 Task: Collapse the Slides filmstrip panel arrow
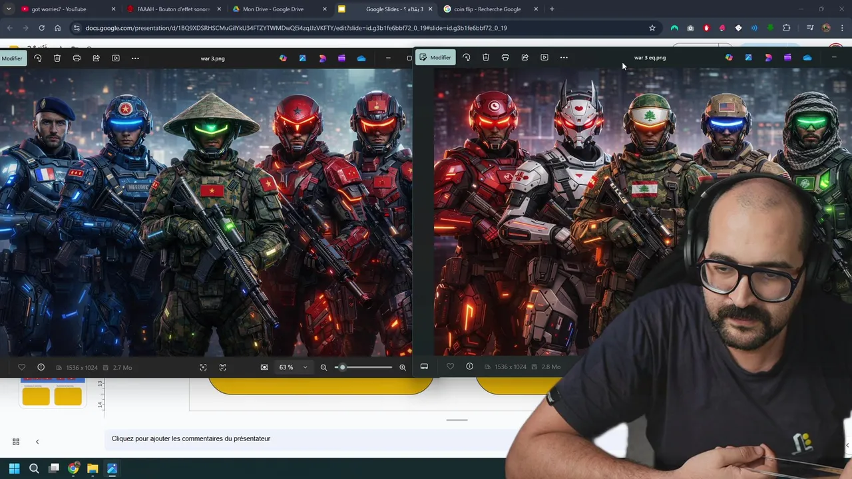coord(37,442)
